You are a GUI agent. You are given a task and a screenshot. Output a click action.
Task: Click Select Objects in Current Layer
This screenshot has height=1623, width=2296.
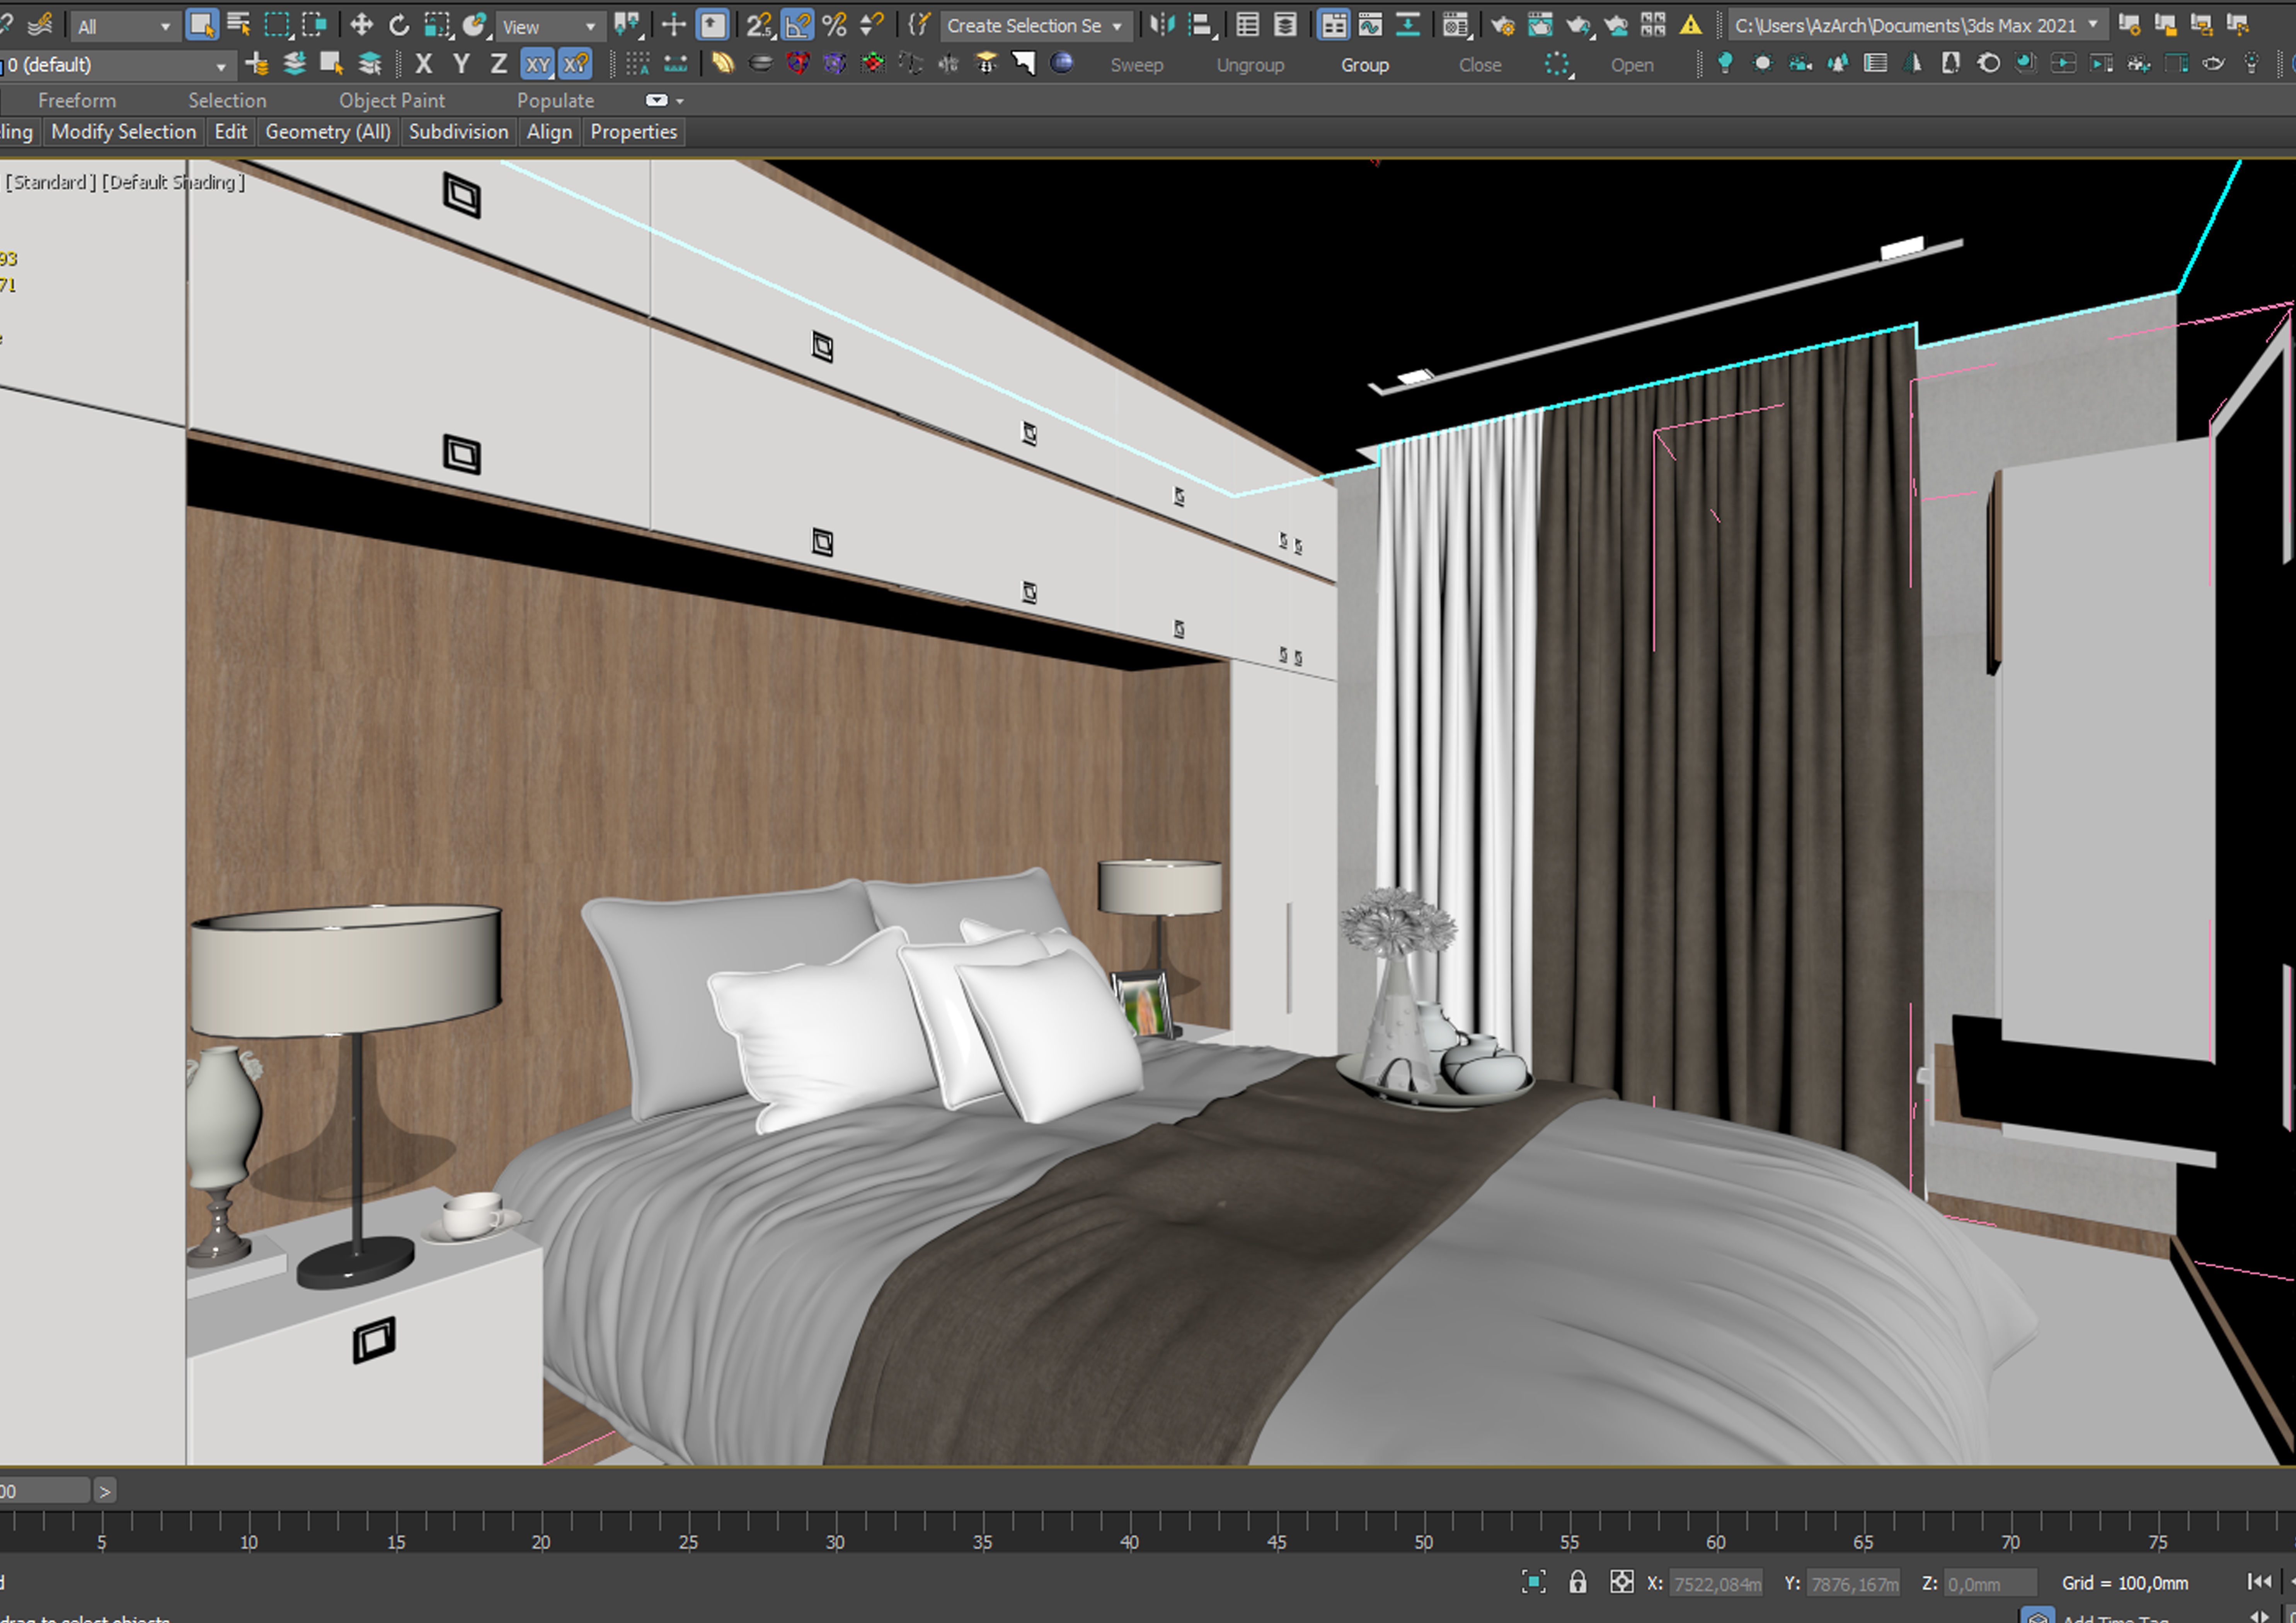(332, 64)
